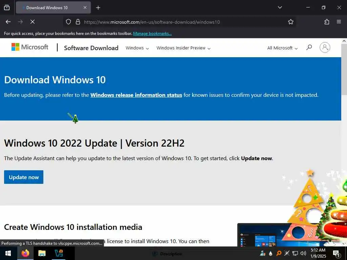
Task: Expand the All Microsoft menu
Action: click(282, 48)
